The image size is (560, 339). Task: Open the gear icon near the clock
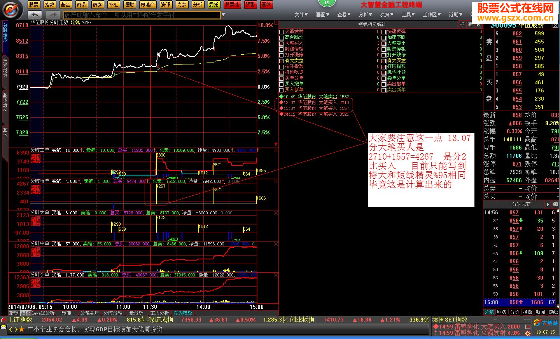528,333
